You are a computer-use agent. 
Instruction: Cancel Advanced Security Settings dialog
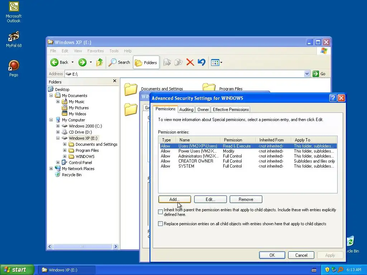tap(301, 255)
